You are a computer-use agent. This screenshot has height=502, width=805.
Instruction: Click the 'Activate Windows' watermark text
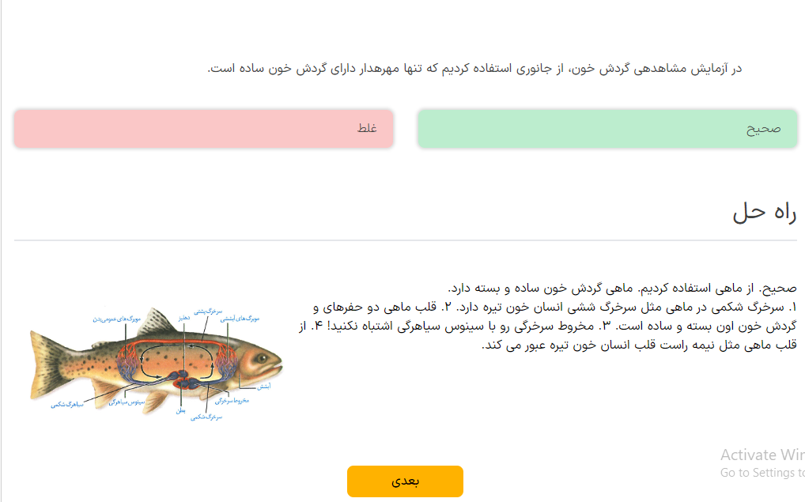click(762, 455)
